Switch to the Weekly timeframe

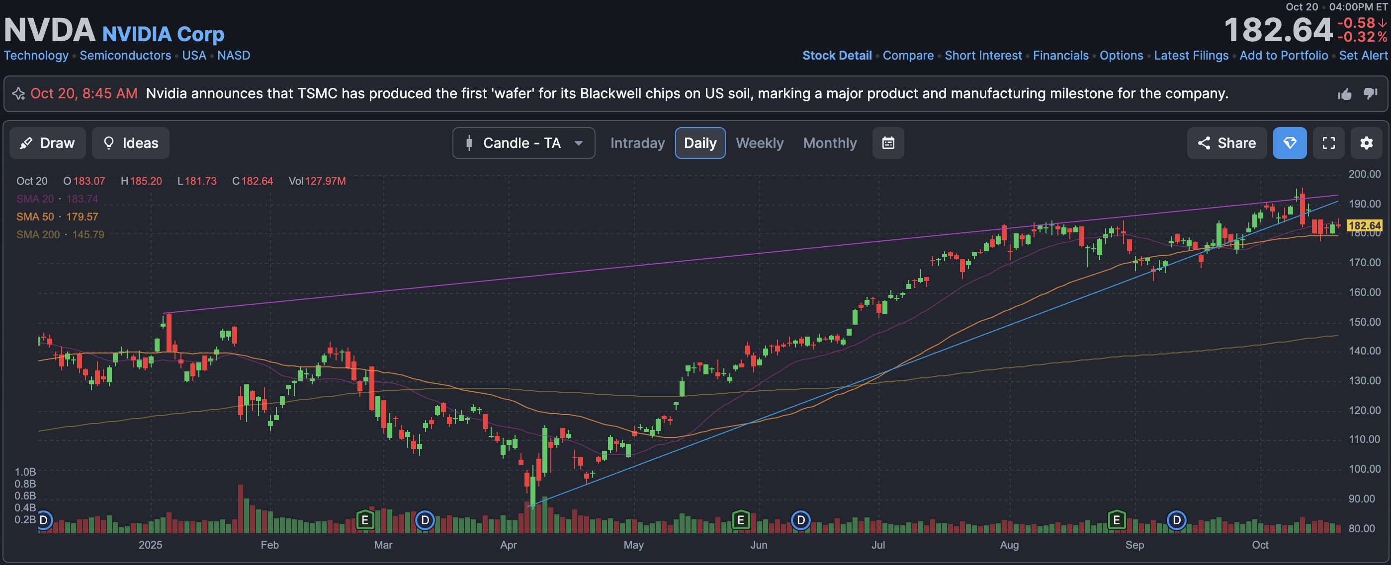pyautogui.click(x=759, y=143)
